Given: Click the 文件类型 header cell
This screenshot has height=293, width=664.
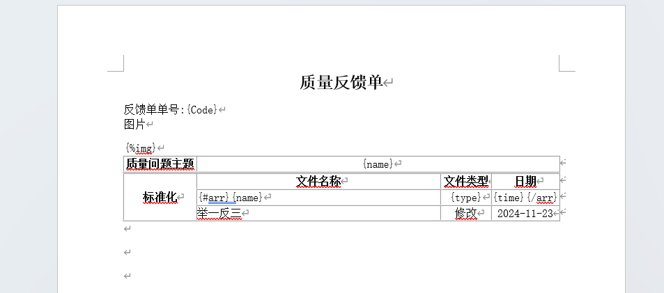Looking at the screenshot, I should click(x=466, y=182).
